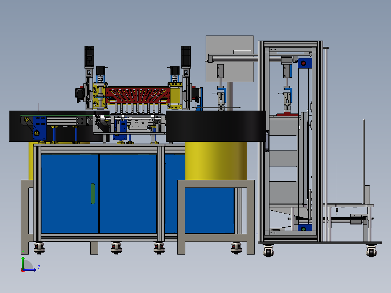Select the red truss beam of the gantry
The height and width of the screenshot is (293, 391).
[138, 95]
